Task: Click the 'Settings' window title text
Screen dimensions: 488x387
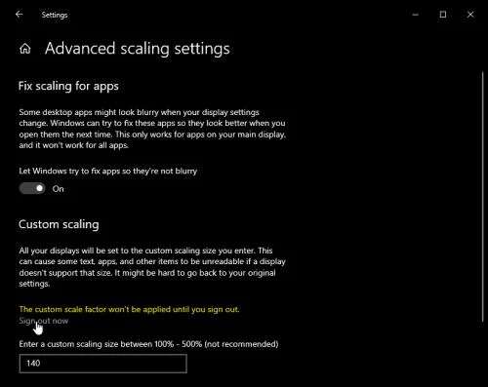Action: pos(55,15)
